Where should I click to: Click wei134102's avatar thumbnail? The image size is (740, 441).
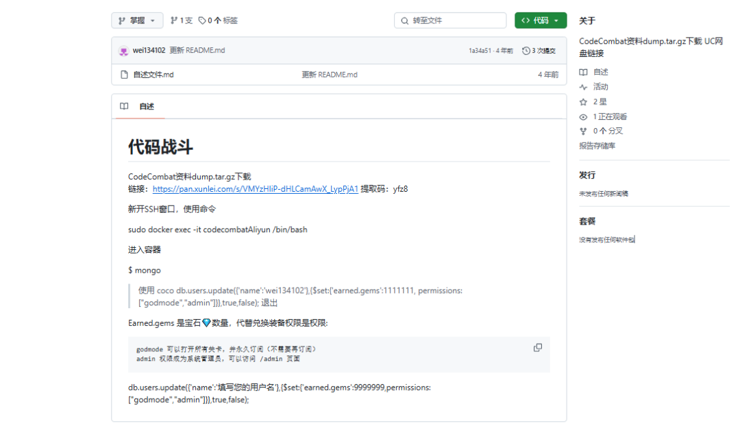(125, 50)
